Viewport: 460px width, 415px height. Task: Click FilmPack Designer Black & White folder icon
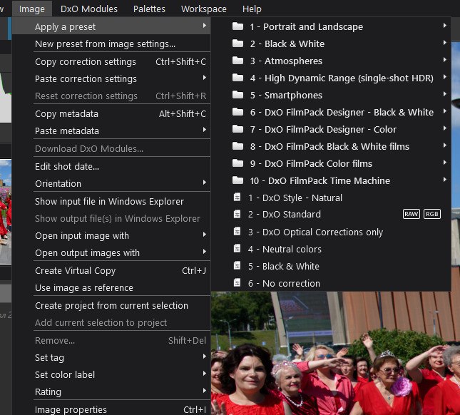(x=237, y=112)
